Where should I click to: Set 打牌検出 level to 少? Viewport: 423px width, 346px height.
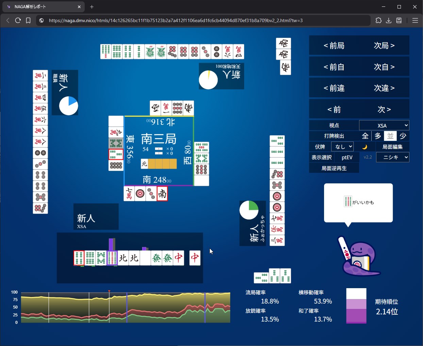(x=403, y=136)
